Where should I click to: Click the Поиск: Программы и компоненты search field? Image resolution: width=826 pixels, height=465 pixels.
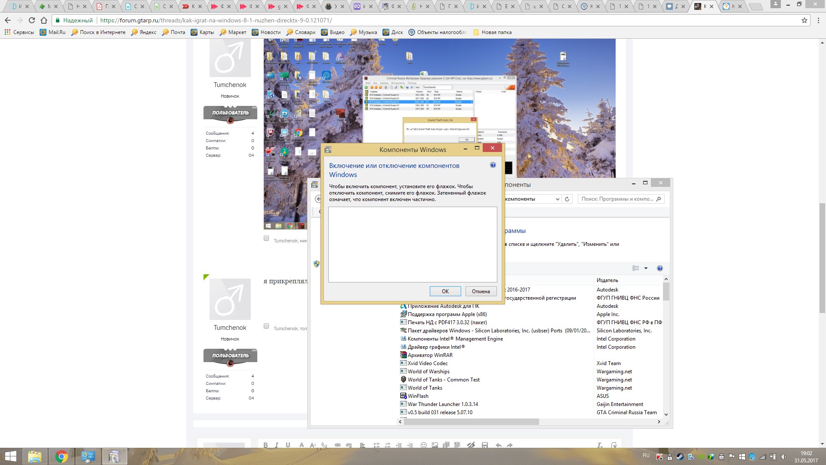point(616,199)
